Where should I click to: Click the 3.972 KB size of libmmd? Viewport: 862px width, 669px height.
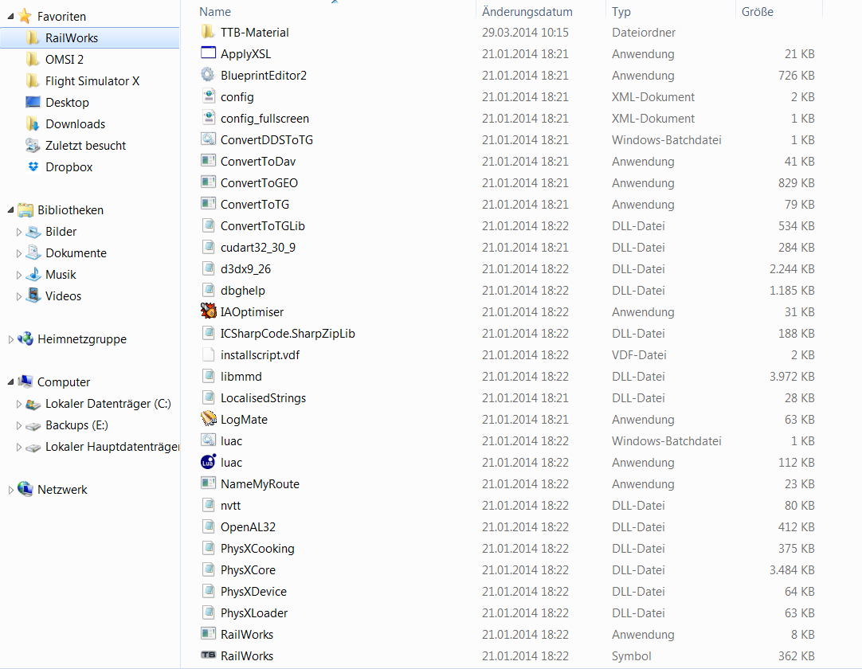coord(792,376)
